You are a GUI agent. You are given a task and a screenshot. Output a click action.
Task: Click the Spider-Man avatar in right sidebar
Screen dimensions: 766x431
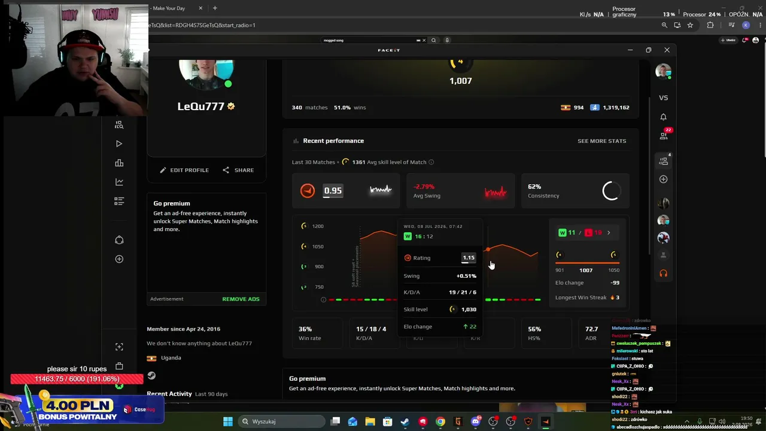663,238
